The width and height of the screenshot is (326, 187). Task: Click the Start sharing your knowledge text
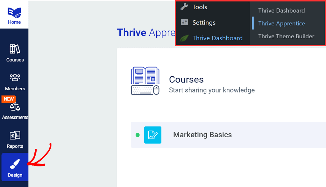212,90
